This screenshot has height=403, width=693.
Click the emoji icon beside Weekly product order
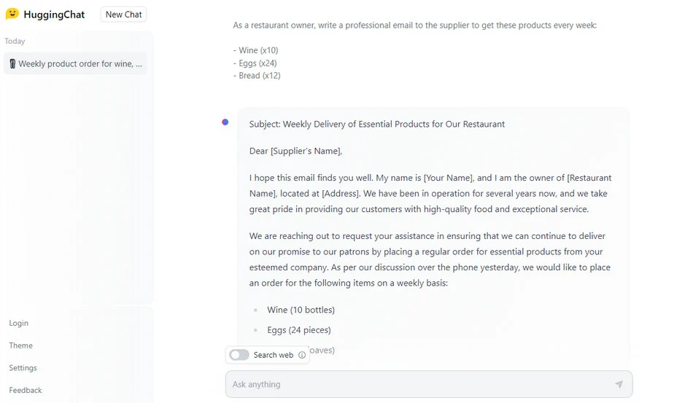12,63
